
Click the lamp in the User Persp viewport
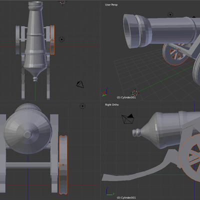[x=170, y=14]
